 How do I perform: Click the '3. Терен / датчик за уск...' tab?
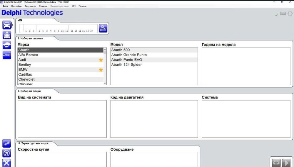(35, 143)
